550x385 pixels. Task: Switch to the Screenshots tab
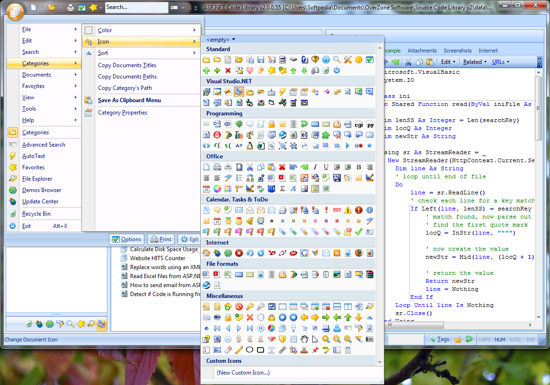coord(457,51)
